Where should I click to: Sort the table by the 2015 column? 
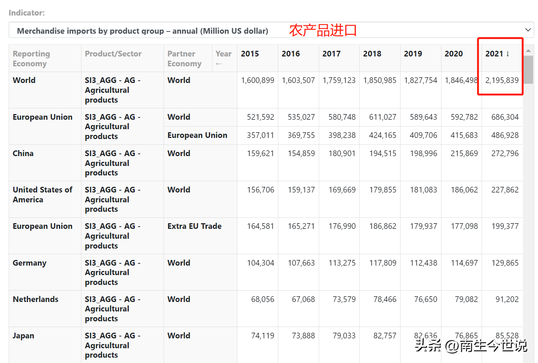pyautogui.click(x=250, y=54)
